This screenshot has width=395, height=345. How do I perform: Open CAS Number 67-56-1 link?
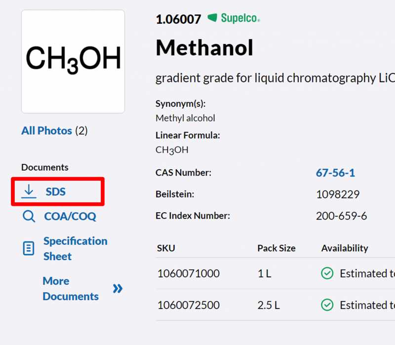click(x=335, y=173)
